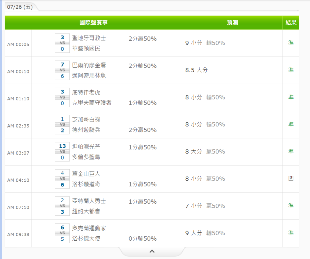Image resolution: width=310 pixels, height=259 pixels.
Task: Click the AM 03:07 game time
Action: (18, 153)
